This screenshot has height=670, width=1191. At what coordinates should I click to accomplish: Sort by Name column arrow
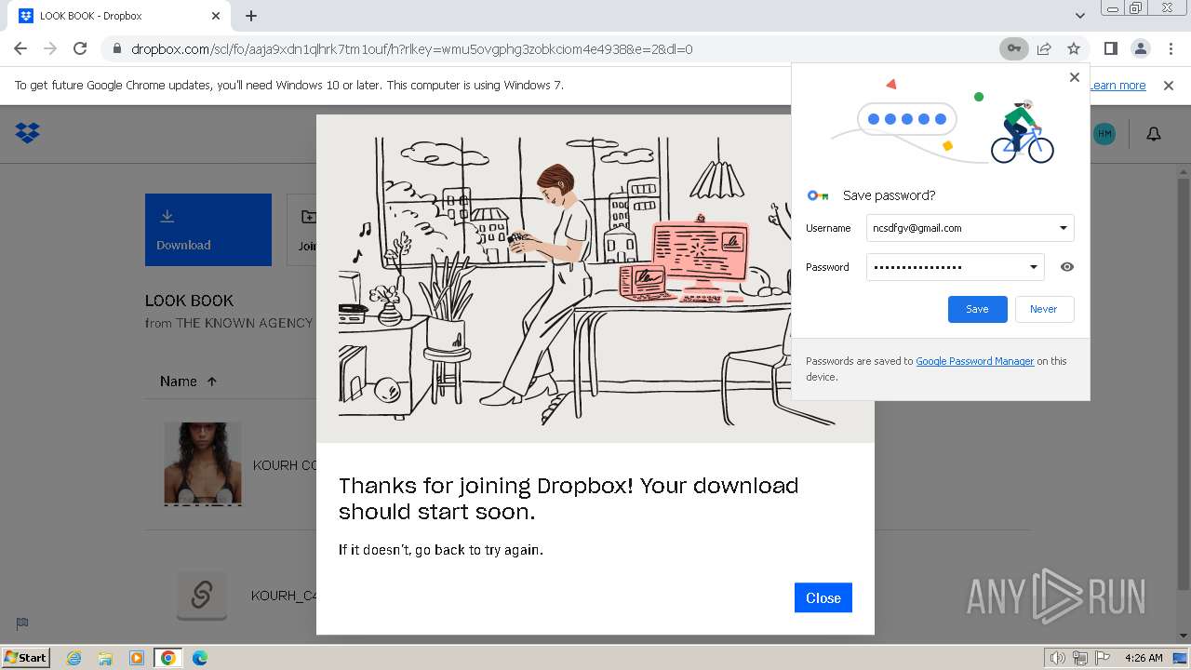pos(212,382)
